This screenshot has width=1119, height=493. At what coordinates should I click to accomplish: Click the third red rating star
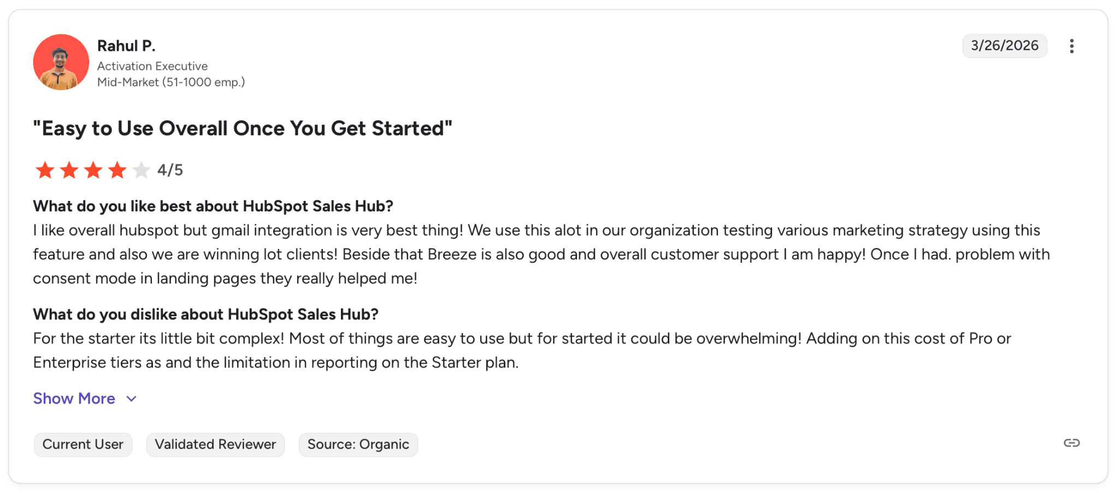point(93,170)
